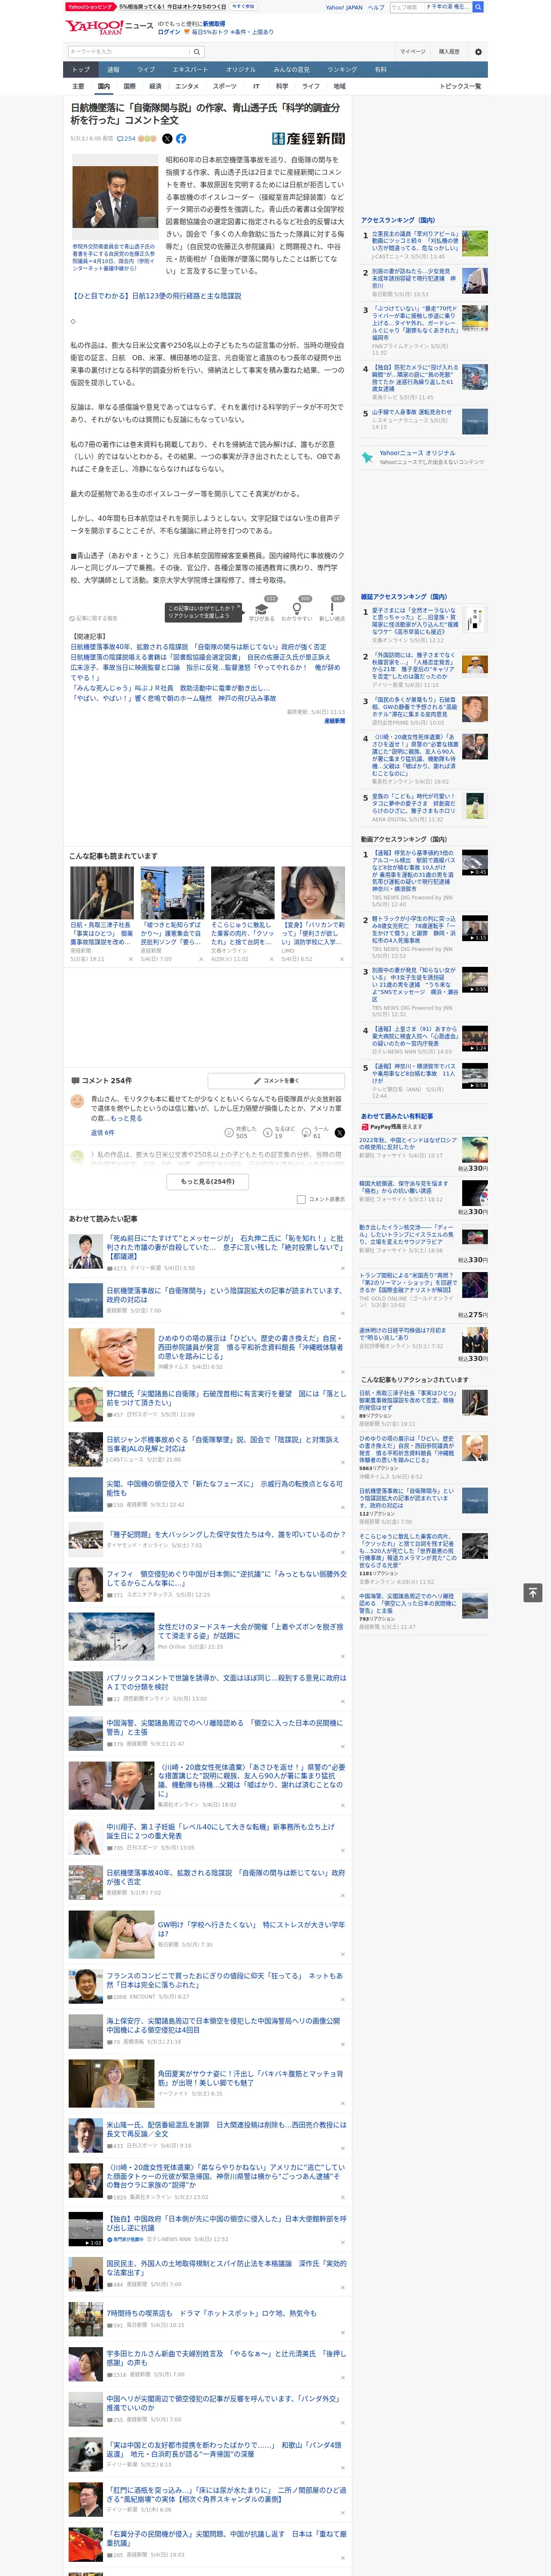Viewport: 551px width, 2576px height.
Task: Open the エキスパート navigation tab
Action: point(190,70)
